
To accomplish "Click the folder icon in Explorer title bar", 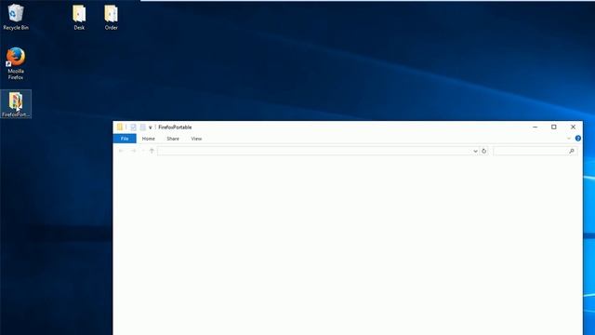I will 120,127.
